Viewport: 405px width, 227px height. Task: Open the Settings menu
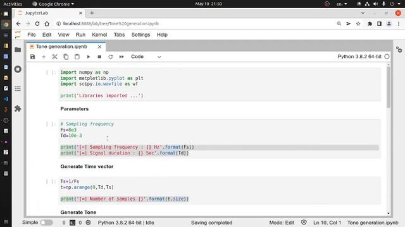140,35
